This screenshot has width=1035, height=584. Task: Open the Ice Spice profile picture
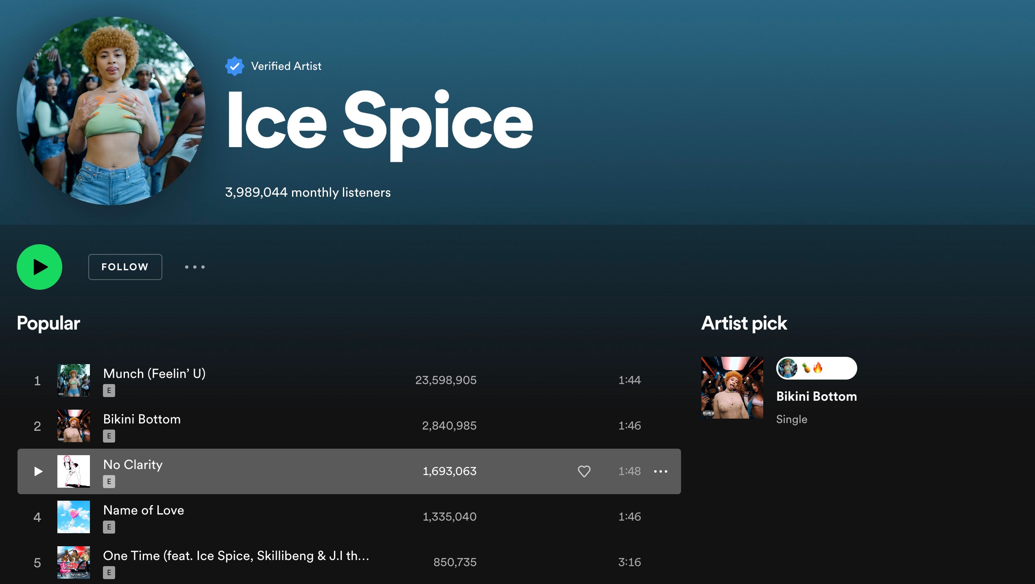click(x=111, y=111)
